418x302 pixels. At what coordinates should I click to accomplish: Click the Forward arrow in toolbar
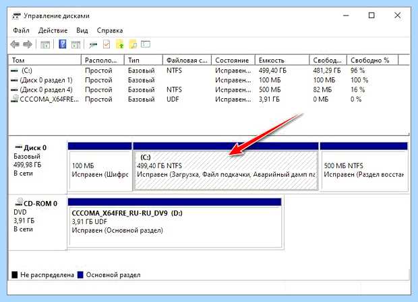pyautogui.click(x=28, y=44)
